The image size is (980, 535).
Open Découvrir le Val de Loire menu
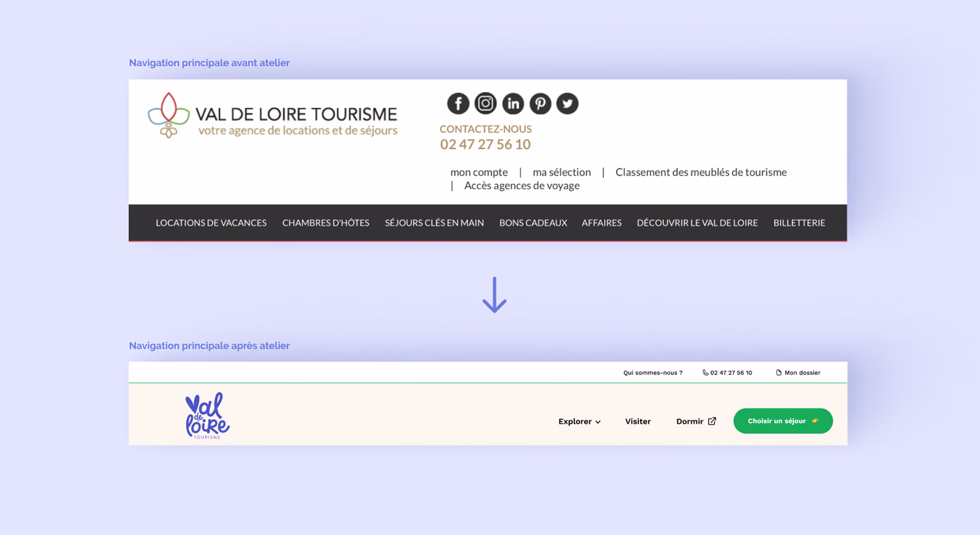[x=697, y=223]
